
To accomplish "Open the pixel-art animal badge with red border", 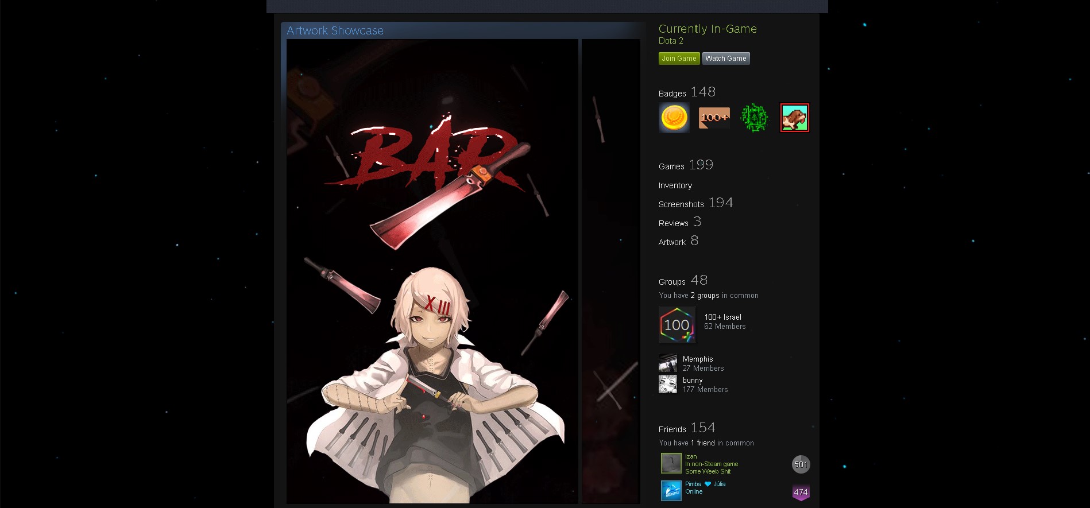I will pyautogui.click(x=795, y=118).
